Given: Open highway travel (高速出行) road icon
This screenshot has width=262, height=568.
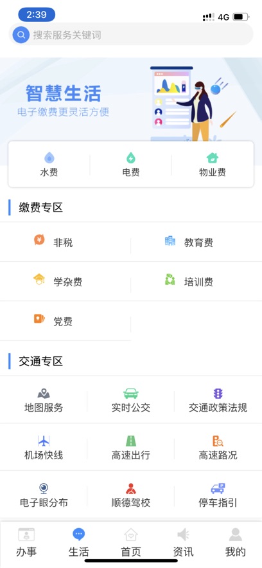Looking at the screenshot, I should (x=131, y=441).
